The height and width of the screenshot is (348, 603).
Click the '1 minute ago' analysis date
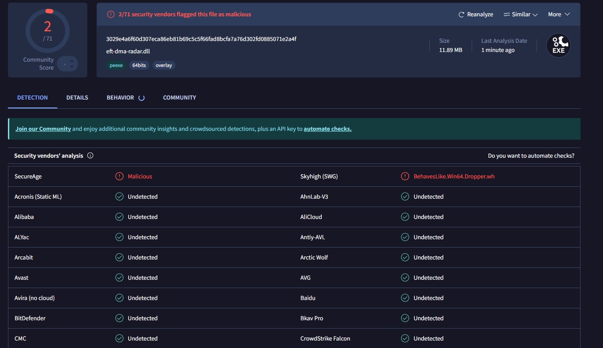click(498, 50)
